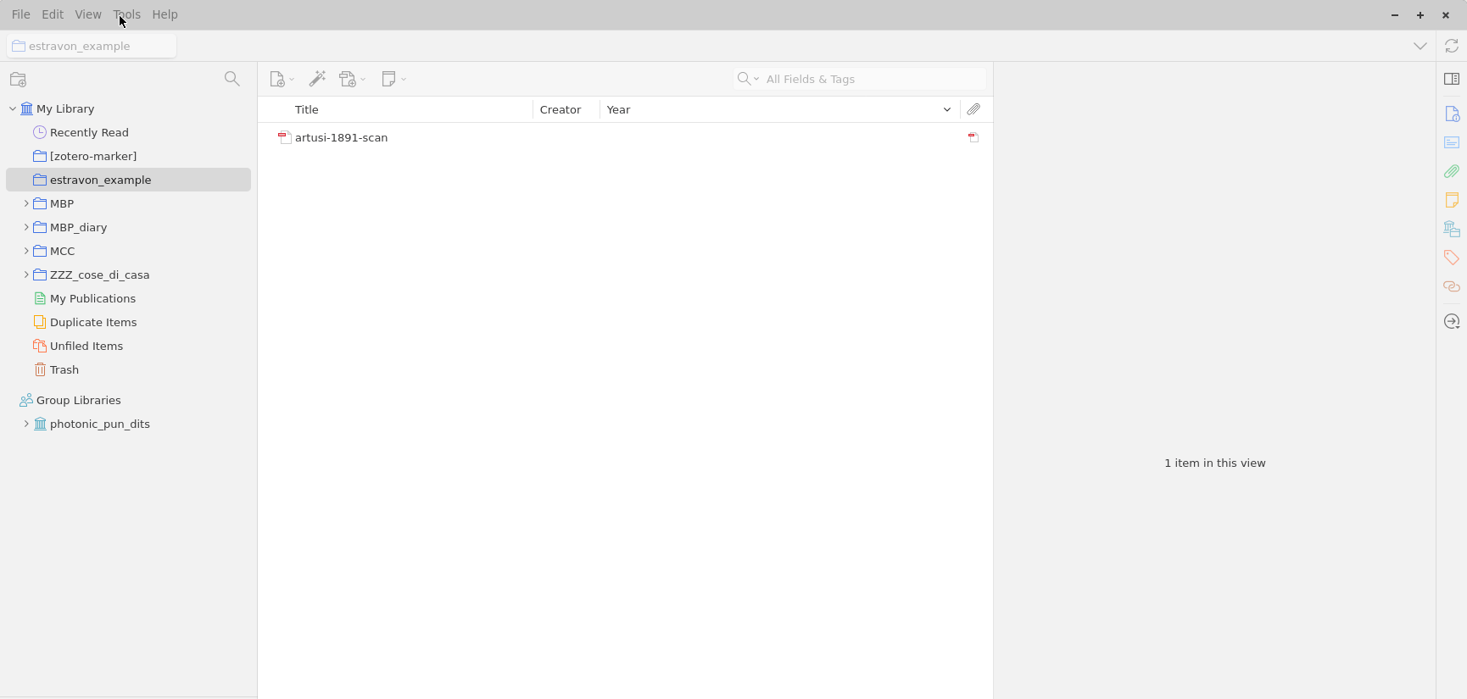Screen dimensions: 1467x699
Task: Select the MBP collection
Action: (x=62, y=203)
